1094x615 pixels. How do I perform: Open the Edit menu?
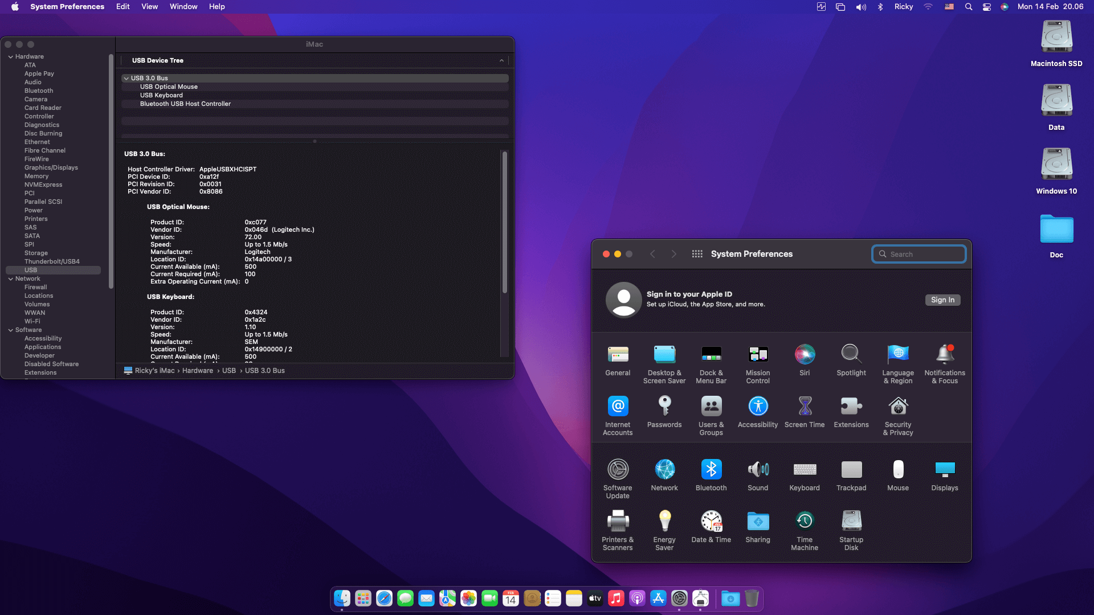[123, 7]
